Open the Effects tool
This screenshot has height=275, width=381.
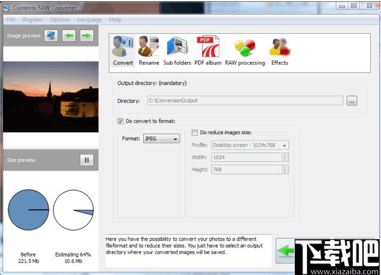(279, 51)
